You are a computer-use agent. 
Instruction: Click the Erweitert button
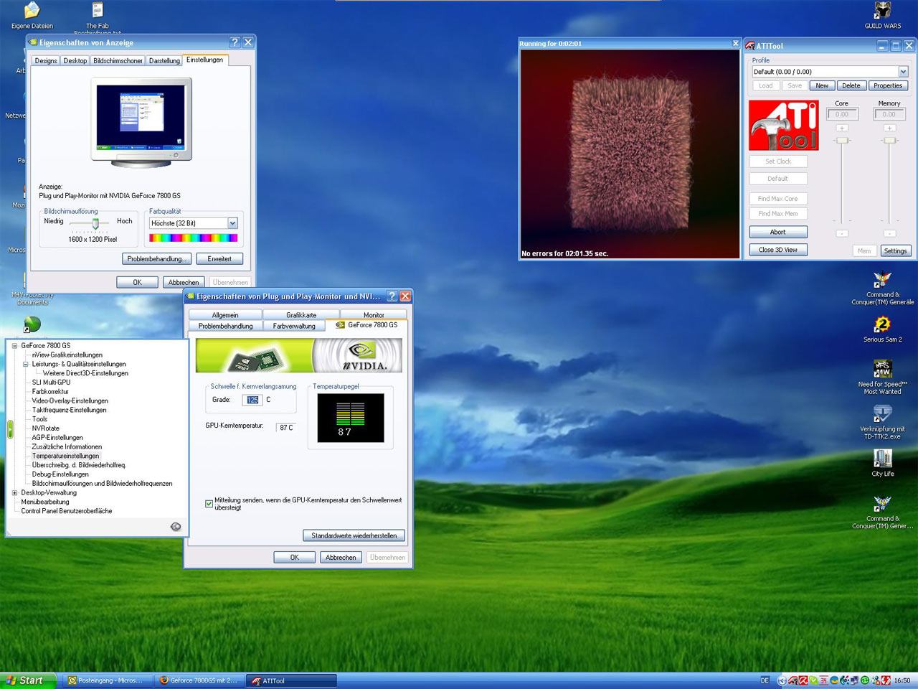(219, 259)
